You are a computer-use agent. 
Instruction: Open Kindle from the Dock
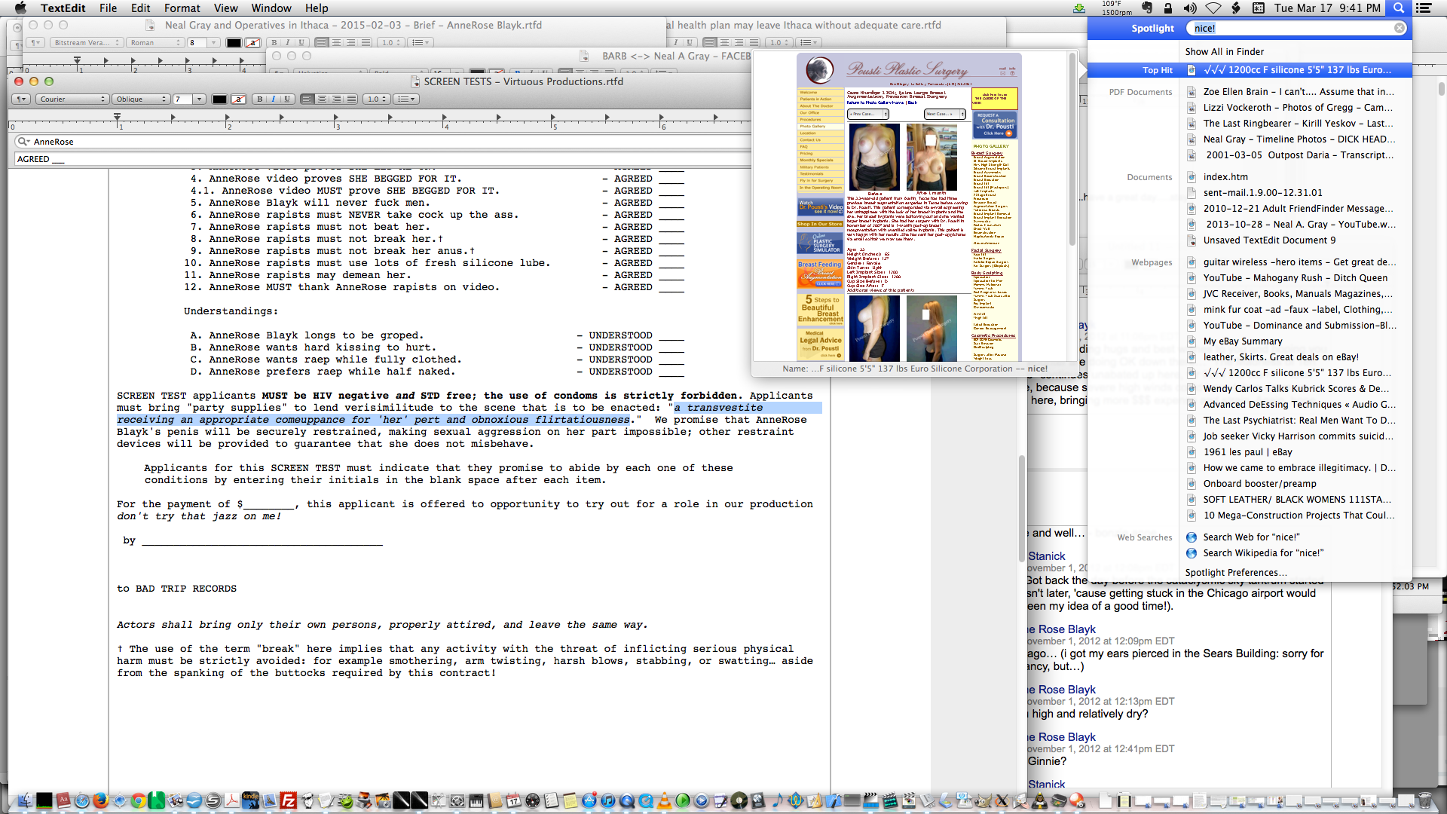[250, 800]
